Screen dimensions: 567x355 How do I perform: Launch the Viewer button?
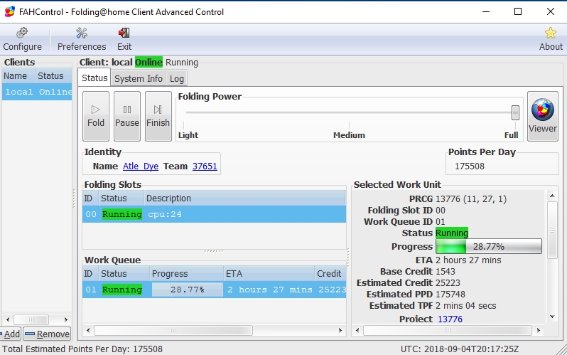542,116
